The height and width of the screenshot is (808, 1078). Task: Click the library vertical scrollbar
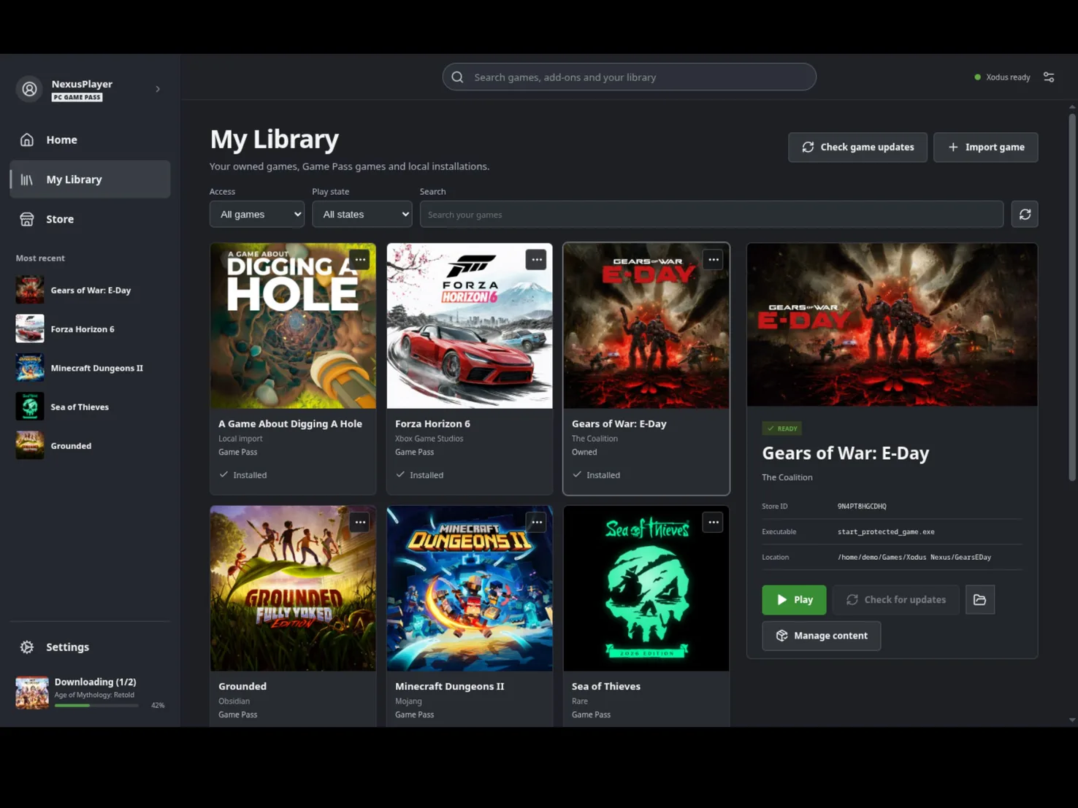point(1071,297)
